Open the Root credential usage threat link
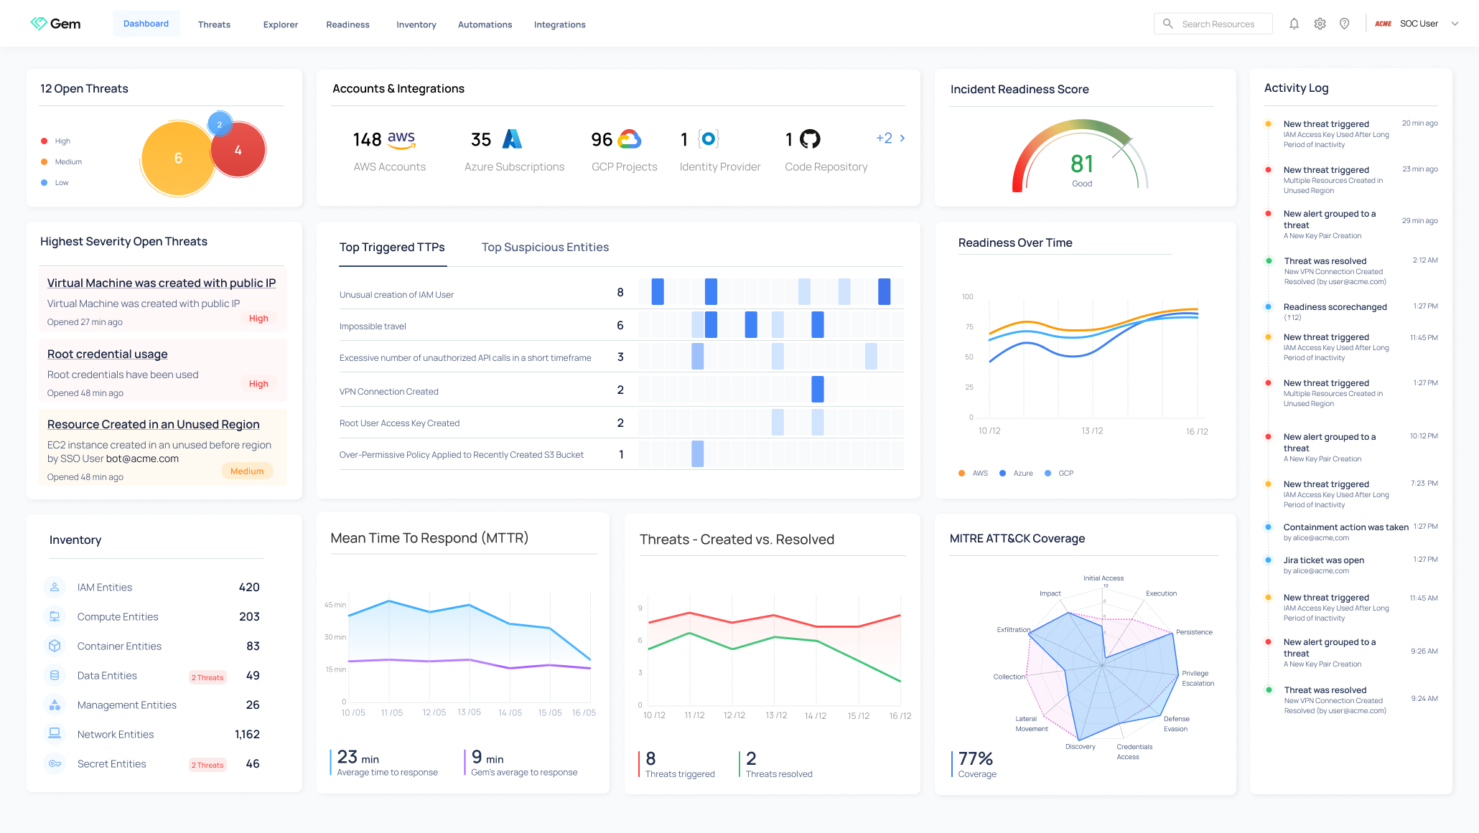The width and height of the screenshot is (1479, 833). click(107, 354)
